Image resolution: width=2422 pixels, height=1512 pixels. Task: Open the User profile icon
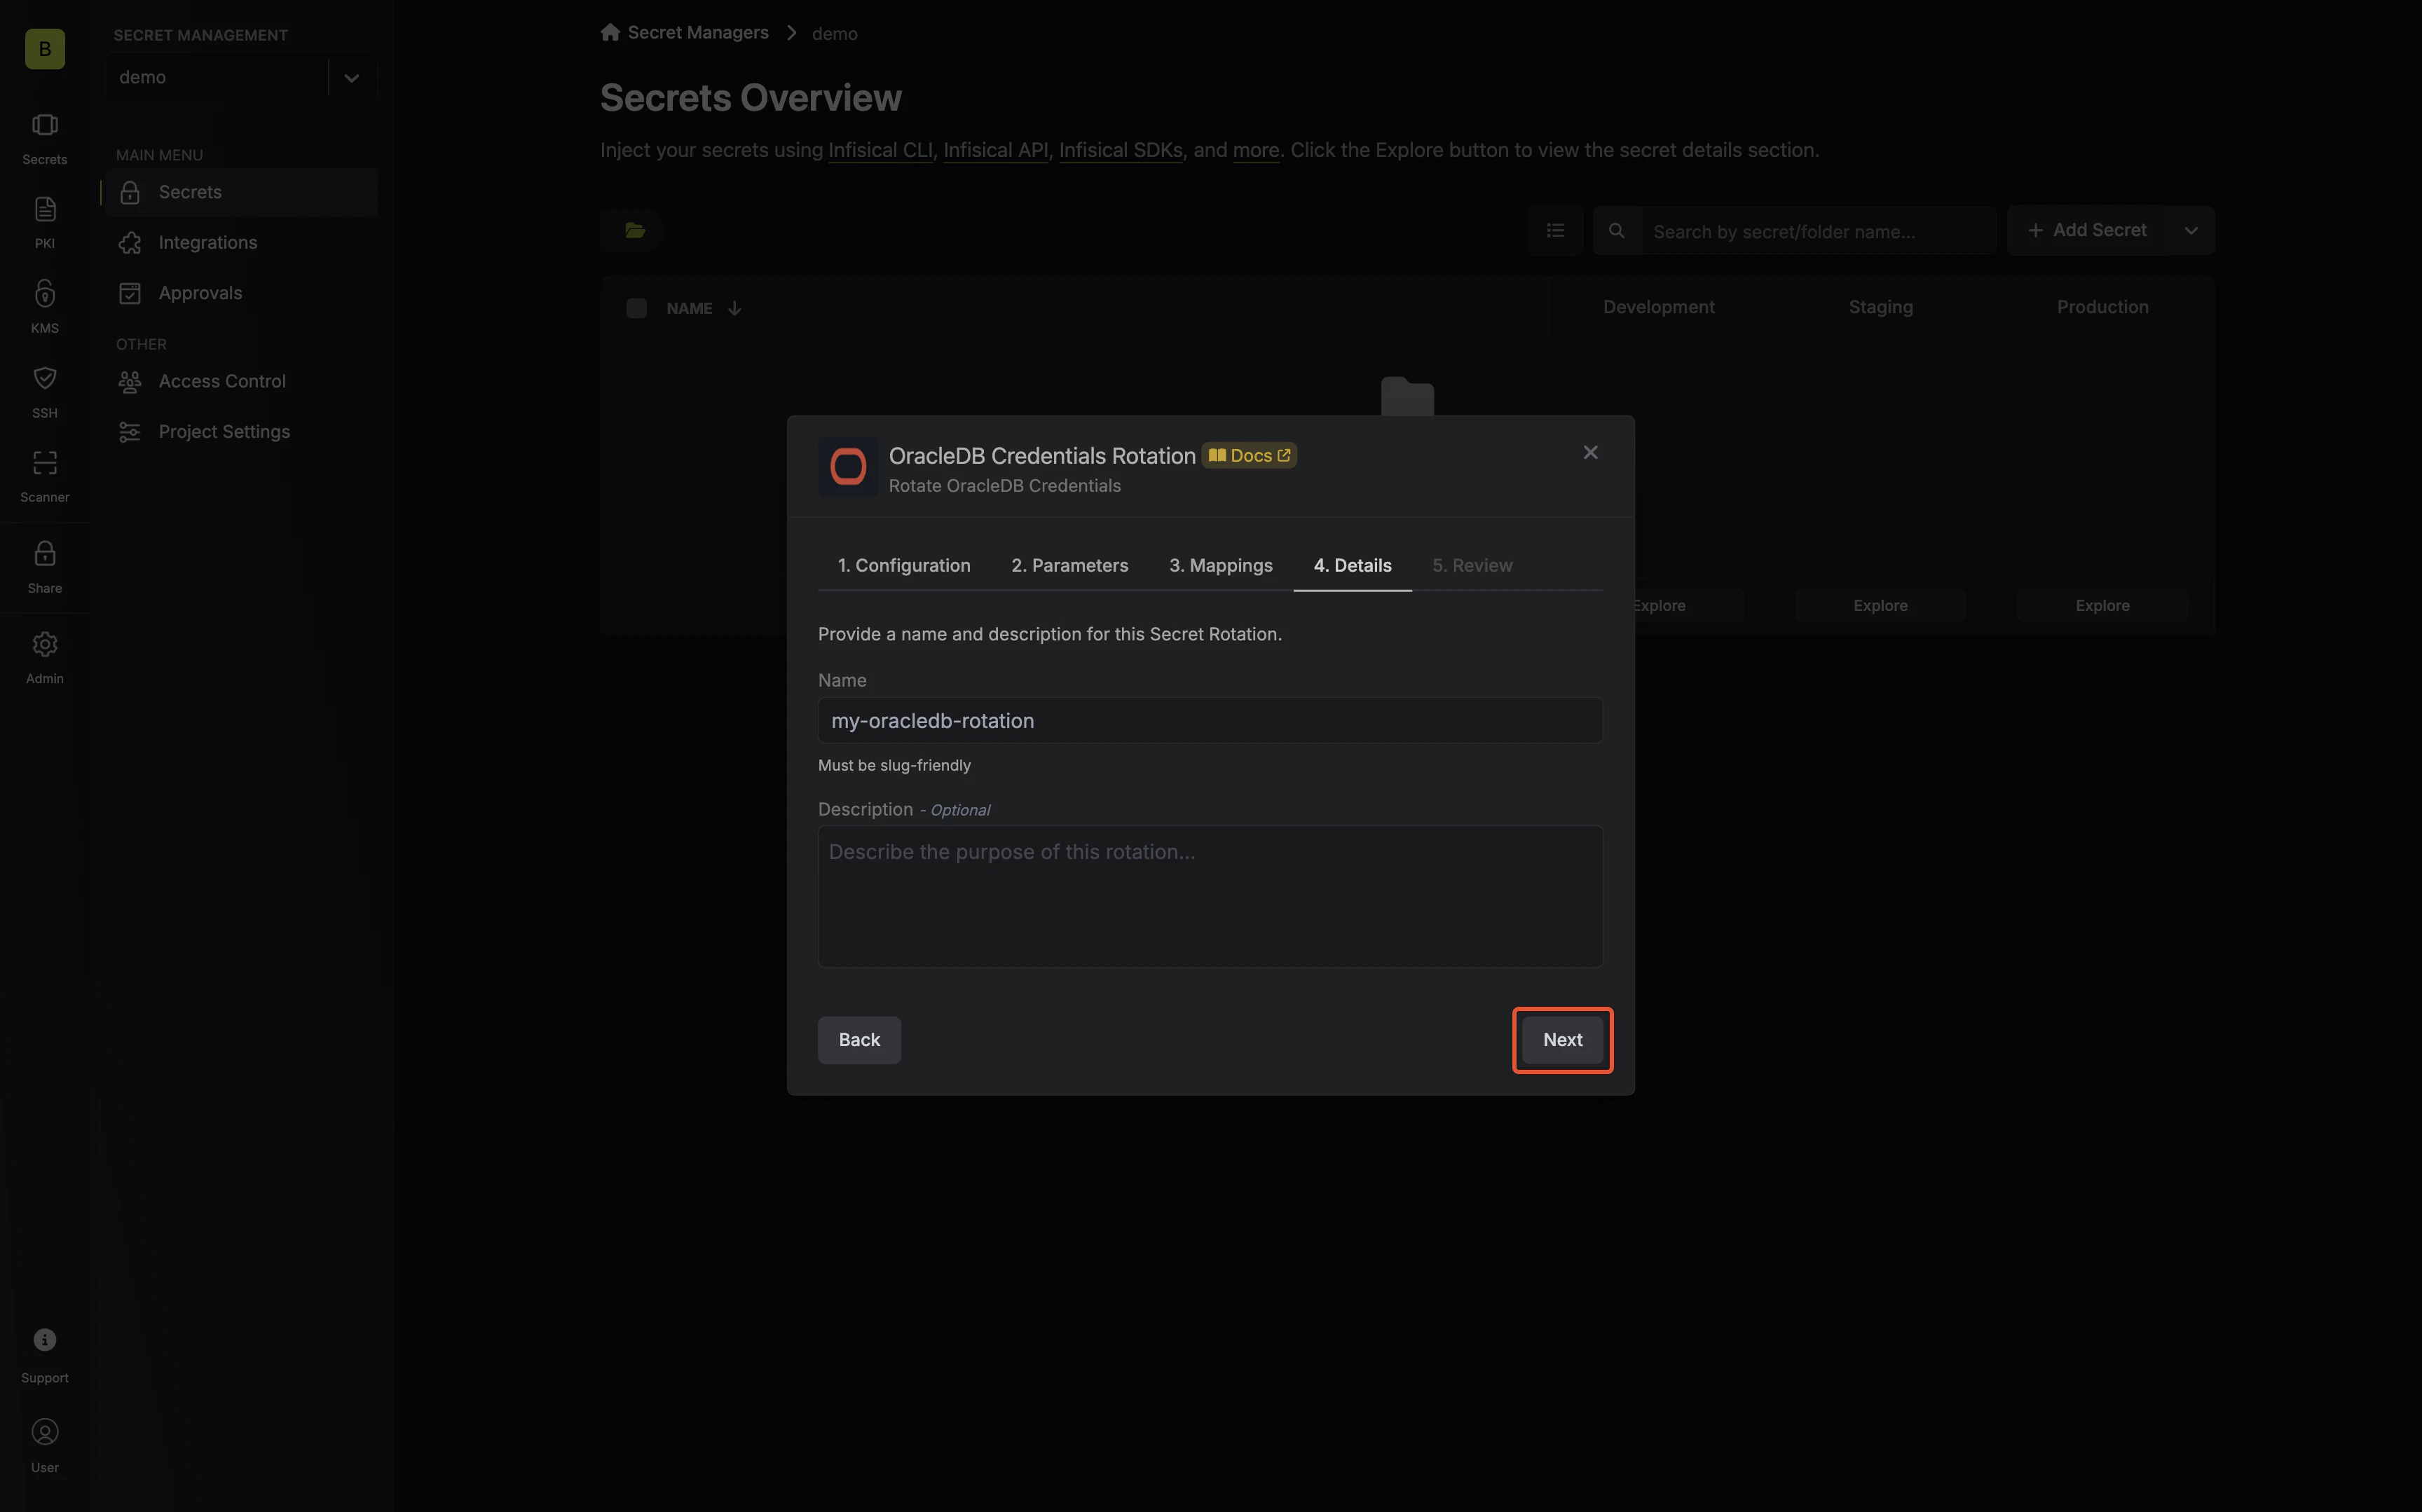coord(45,1445)
